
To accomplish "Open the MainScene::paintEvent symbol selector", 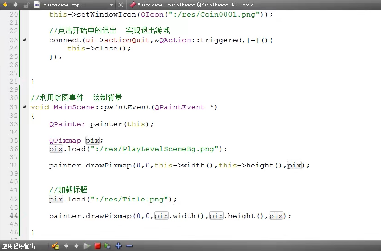I will pyautogui.click(x=192, y=5).
